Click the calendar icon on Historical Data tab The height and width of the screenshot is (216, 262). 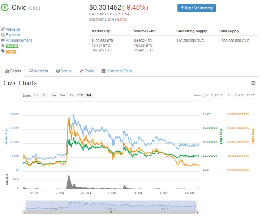tap(104, 71)
